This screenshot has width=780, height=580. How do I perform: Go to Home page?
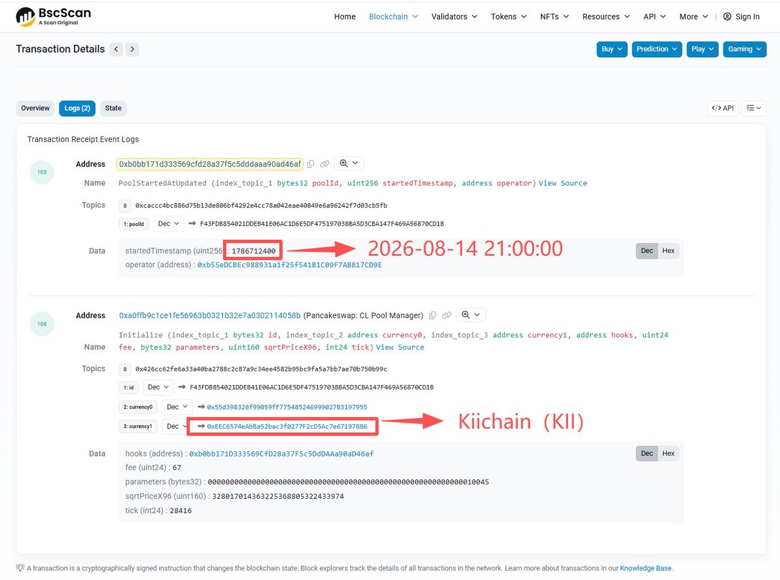(x=344, y=17)
